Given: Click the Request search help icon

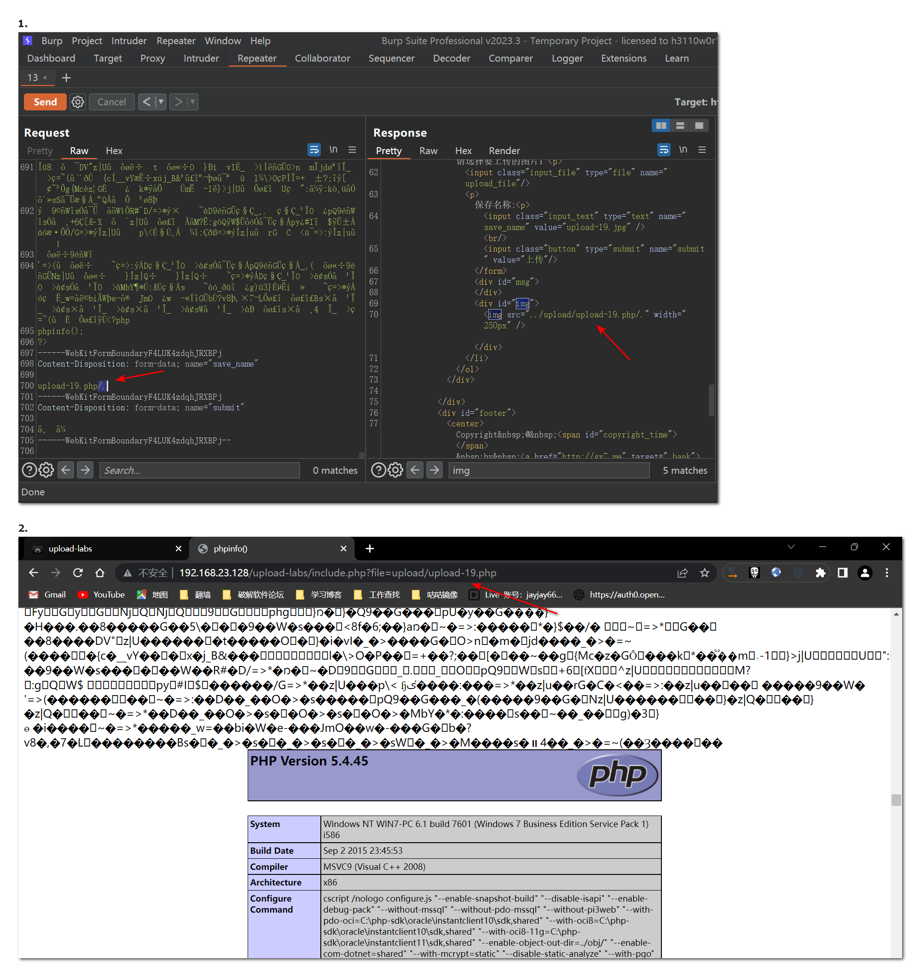Looking at the screenshot, I should [29, 470].
